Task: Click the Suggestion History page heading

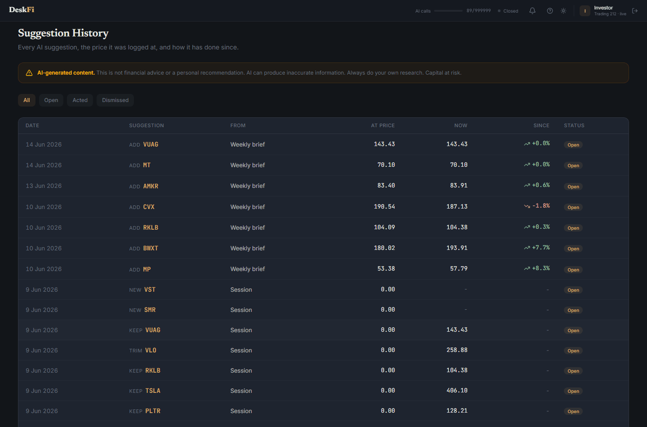Action: tap(63, 33)
